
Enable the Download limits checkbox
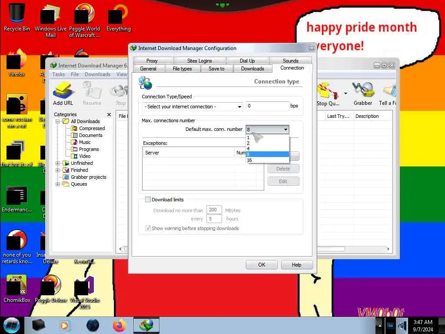[148, 199]
